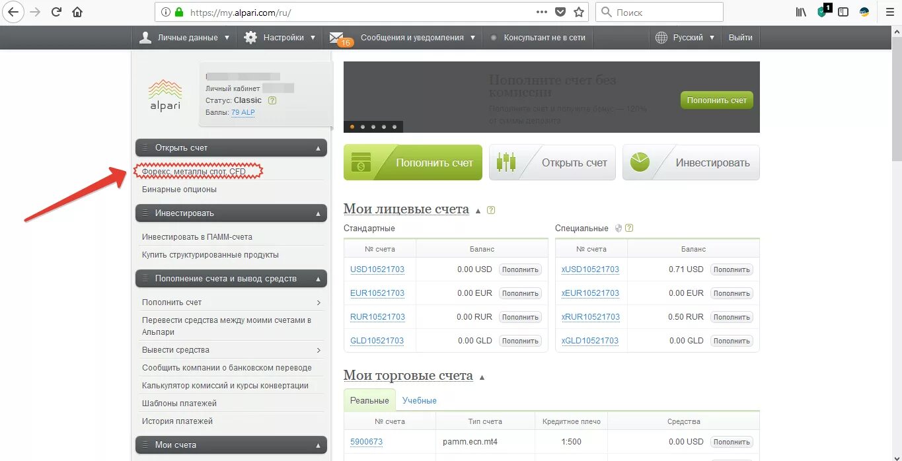Image resolution: width=902 pixels, height=461 pixels.
Task: Select the third banner slide dot
Action: pyautogui.click(x=373, y=126)
